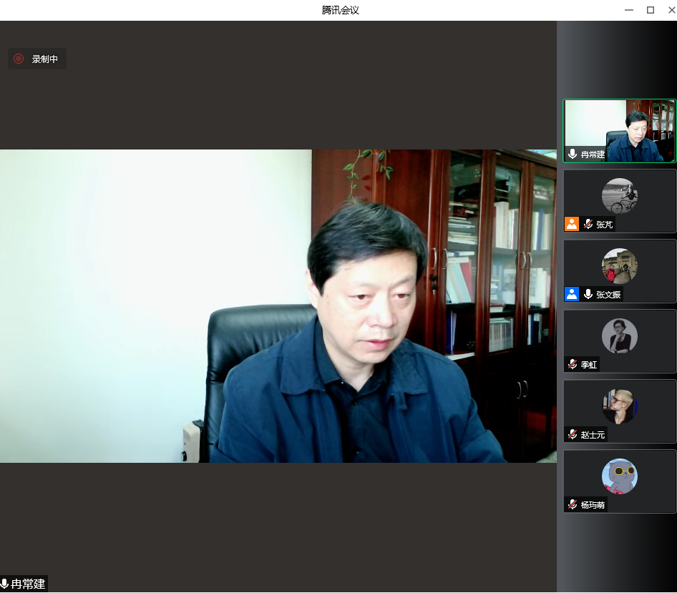Screen dimensions: 677x593
Task: Click 季虹's portrait avatar
Action: coord(620,336)
